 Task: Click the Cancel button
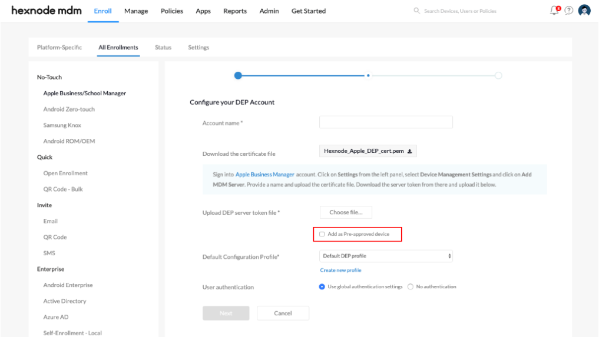tap(283, 313)
